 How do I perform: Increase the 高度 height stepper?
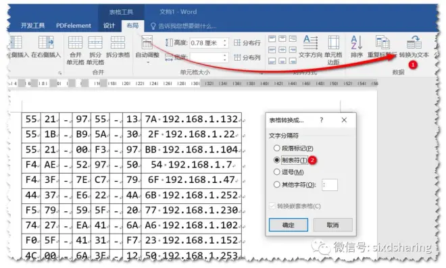(225, 41)
